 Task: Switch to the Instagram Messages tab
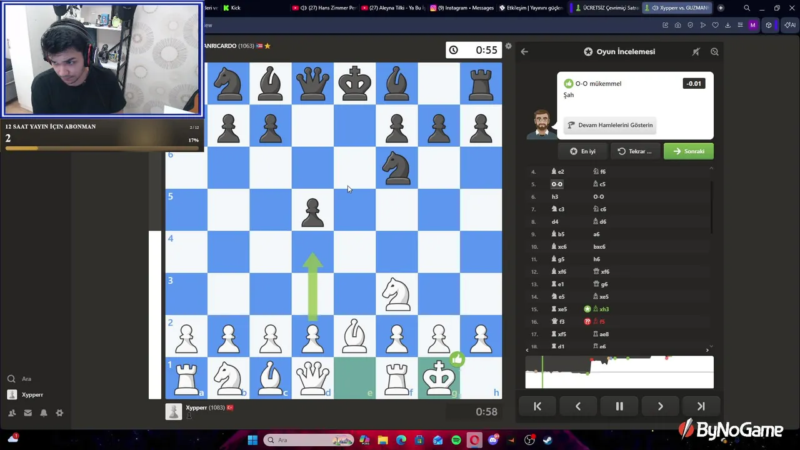[461, 7]
